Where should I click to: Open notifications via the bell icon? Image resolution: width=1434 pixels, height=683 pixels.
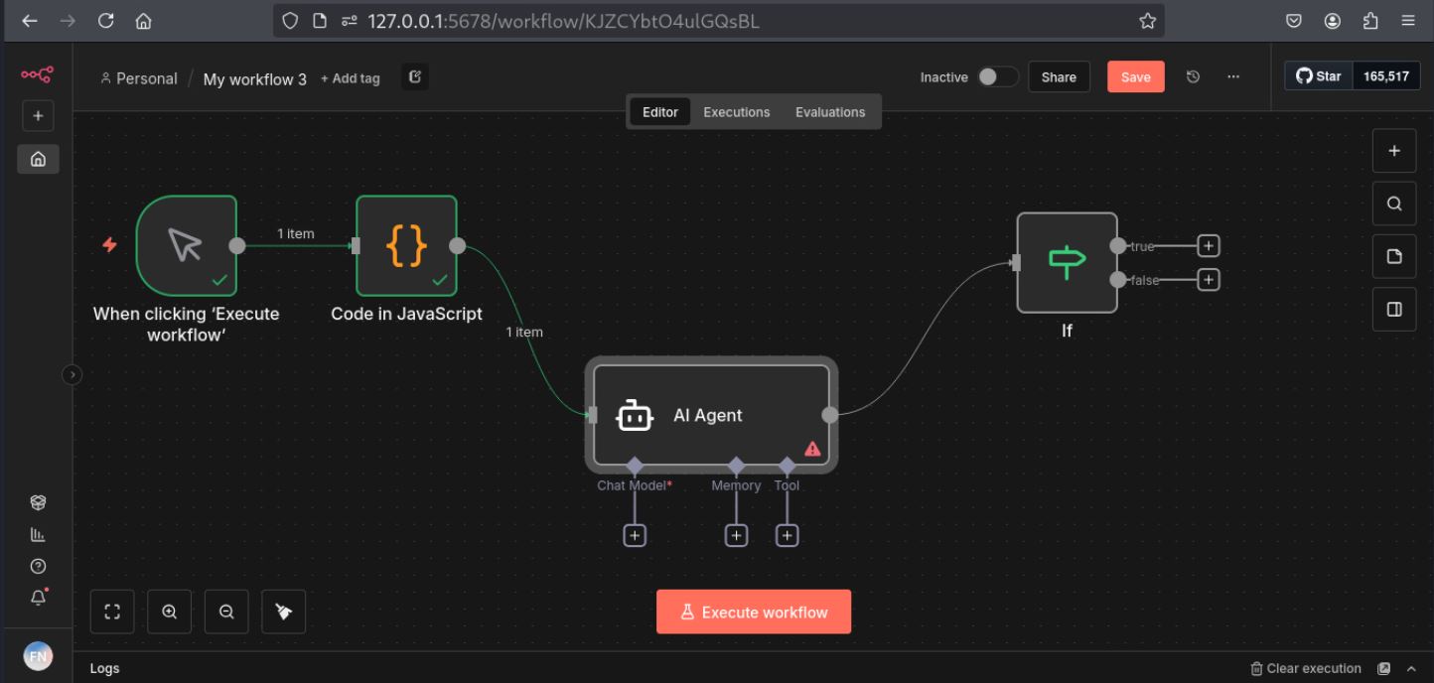click(38, 597)
